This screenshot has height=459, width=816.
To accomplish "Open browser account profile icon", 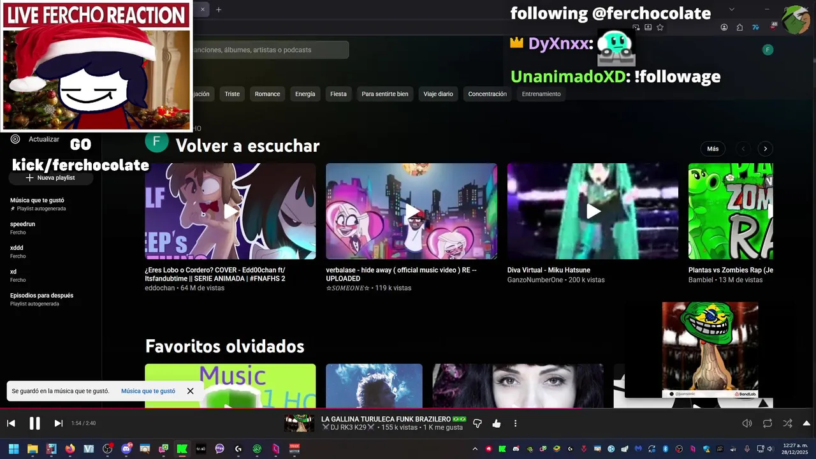I will click(x=724, y=27).
